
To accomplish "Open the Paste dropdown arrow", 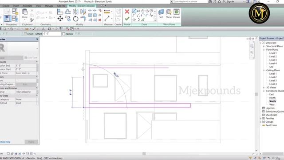I will click(25, 20).
